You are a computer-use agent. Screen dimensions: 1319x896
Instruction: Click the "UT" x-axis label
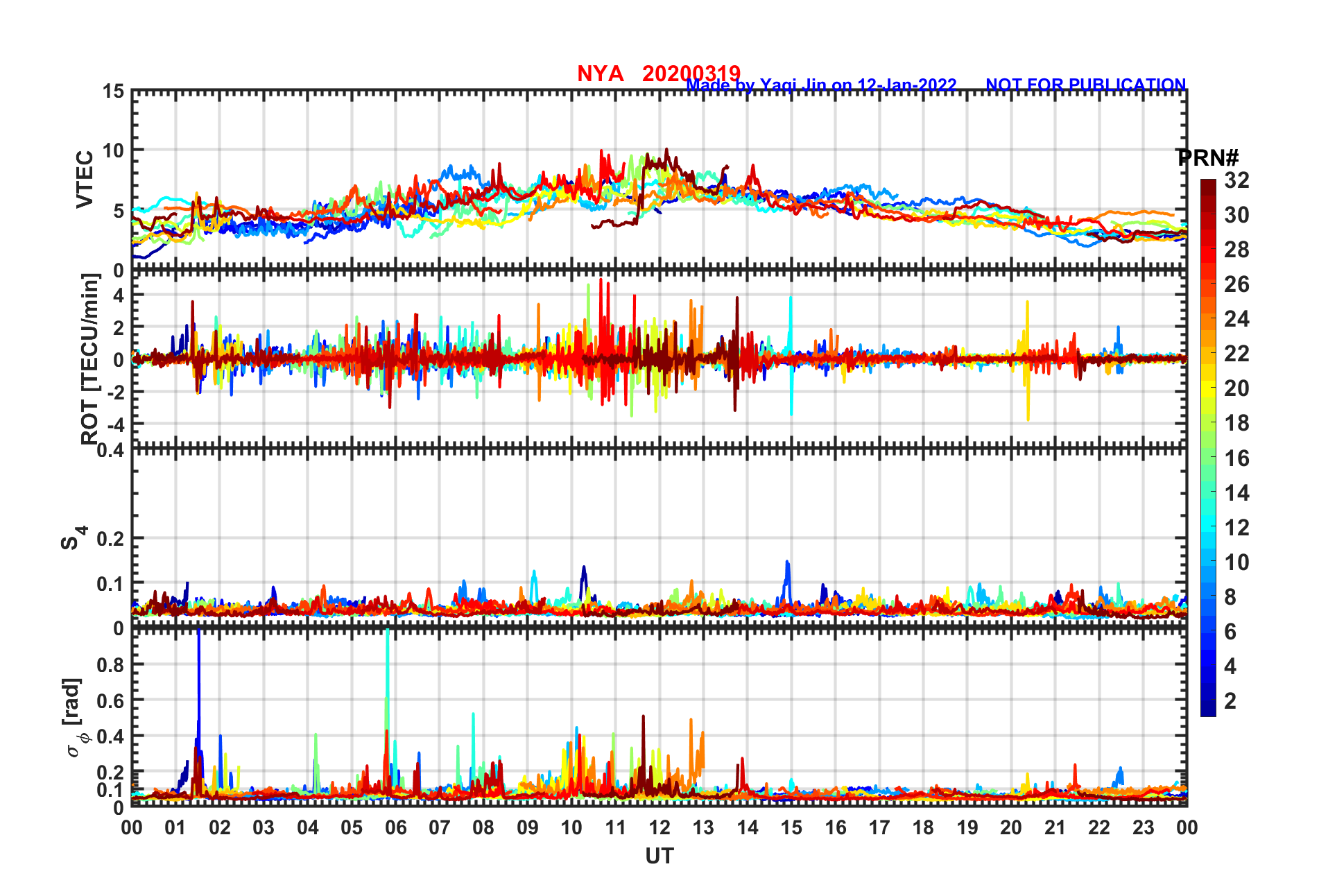click(659, 857)
